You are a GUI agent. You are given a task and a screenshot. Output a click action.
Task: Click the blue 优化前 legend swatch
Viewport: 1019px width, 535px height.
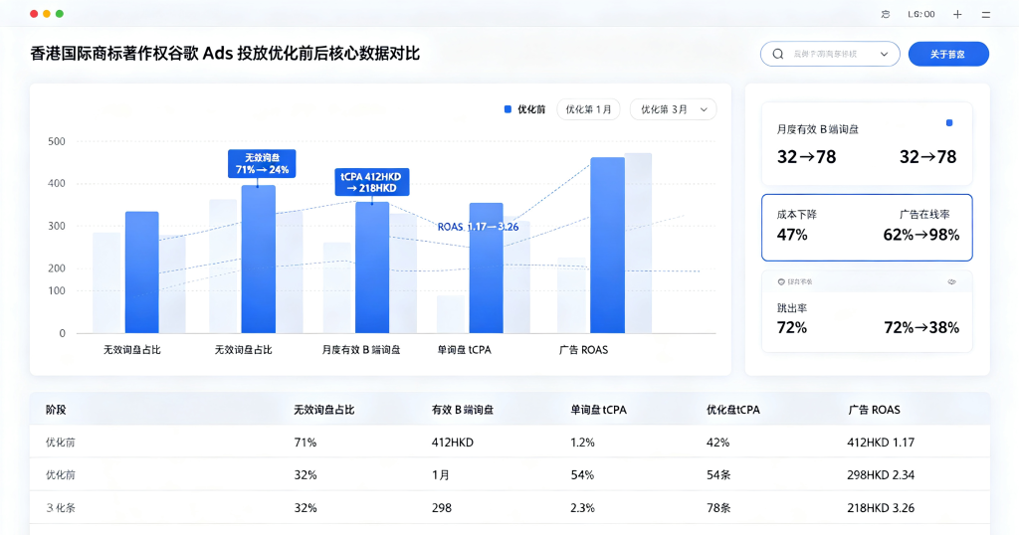(509, 109)
